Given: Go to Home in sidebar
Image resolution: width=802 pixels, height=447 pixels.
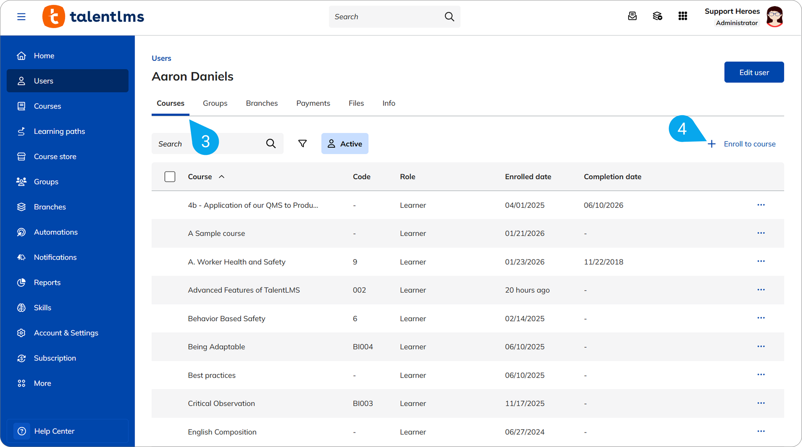Looking at the screenshot, I should pyautogui.click(x=68, y=56).
